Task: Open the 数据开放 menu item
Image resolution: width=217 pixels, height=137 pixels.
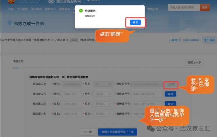Action: (153, 9)
